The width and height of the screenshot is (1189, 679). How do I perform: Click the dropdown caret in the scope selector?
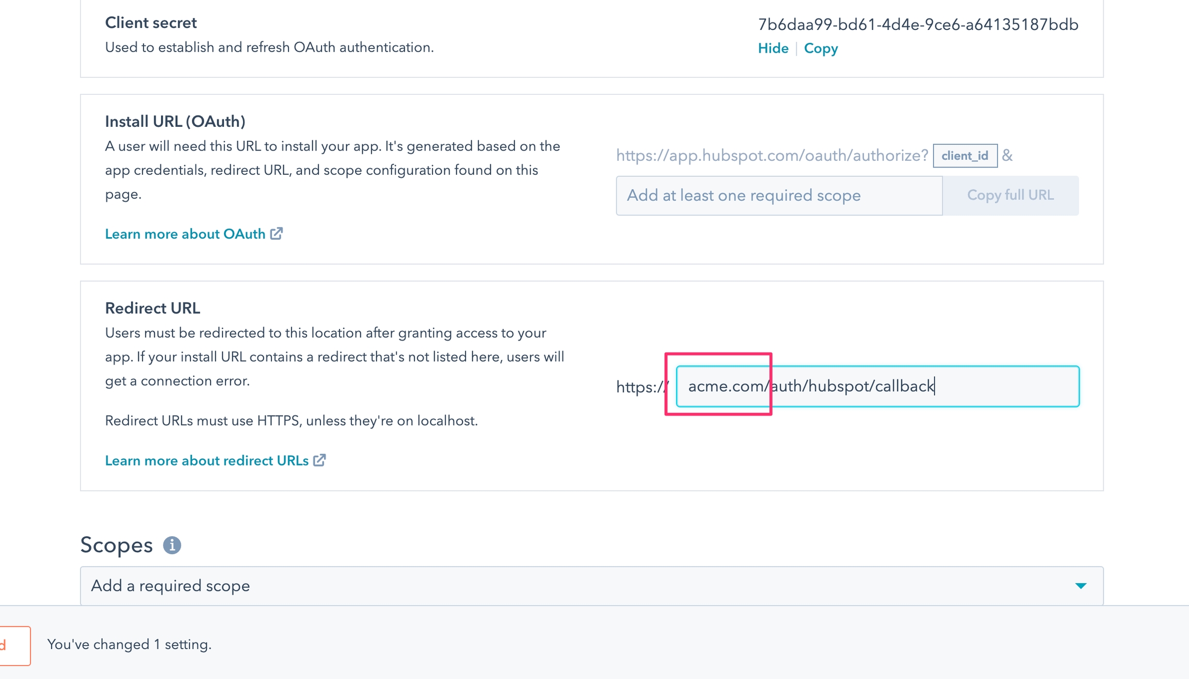1081,586
